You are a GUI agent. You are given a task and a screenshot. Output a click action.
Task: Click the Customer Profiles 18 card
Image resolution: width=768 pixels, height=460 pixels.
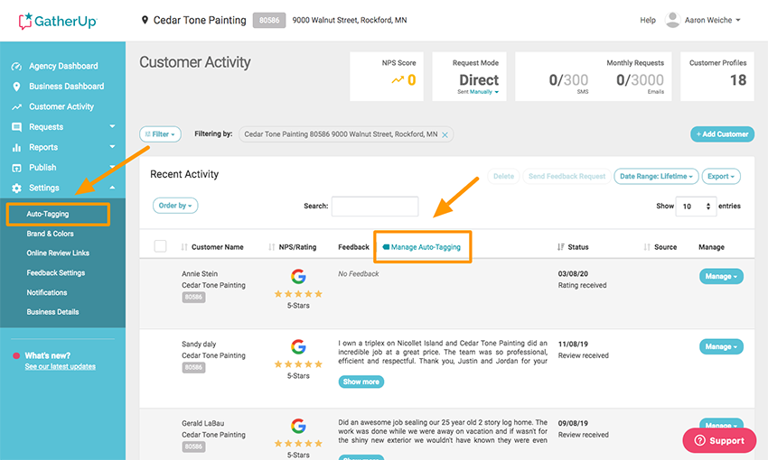pos(717,77)
